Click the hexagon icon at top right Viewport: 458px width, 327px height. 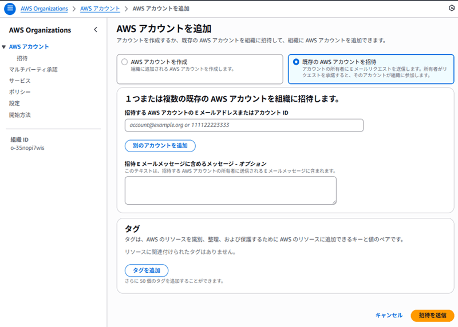click(452, 8)
